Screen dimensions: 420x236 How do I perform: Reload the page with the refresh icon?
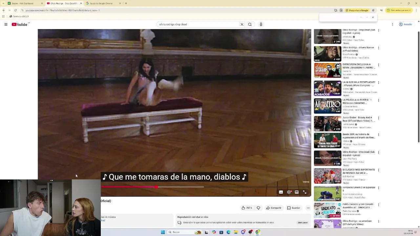pyautogui.click(x=15, y=10)
